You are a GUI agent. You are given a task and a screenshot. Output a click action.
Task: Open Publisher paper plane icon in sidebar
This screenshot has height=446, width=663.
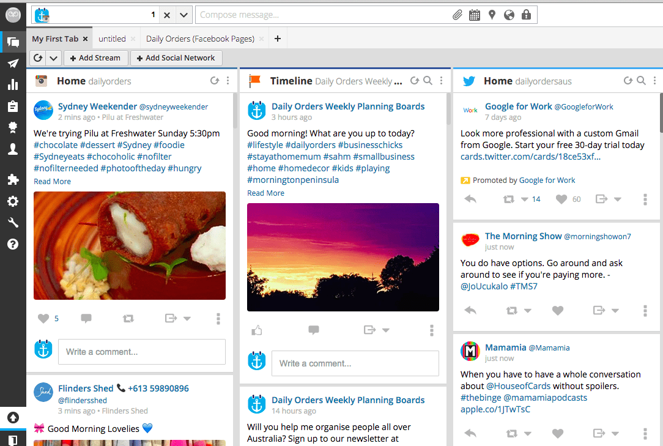pos(13,64)
